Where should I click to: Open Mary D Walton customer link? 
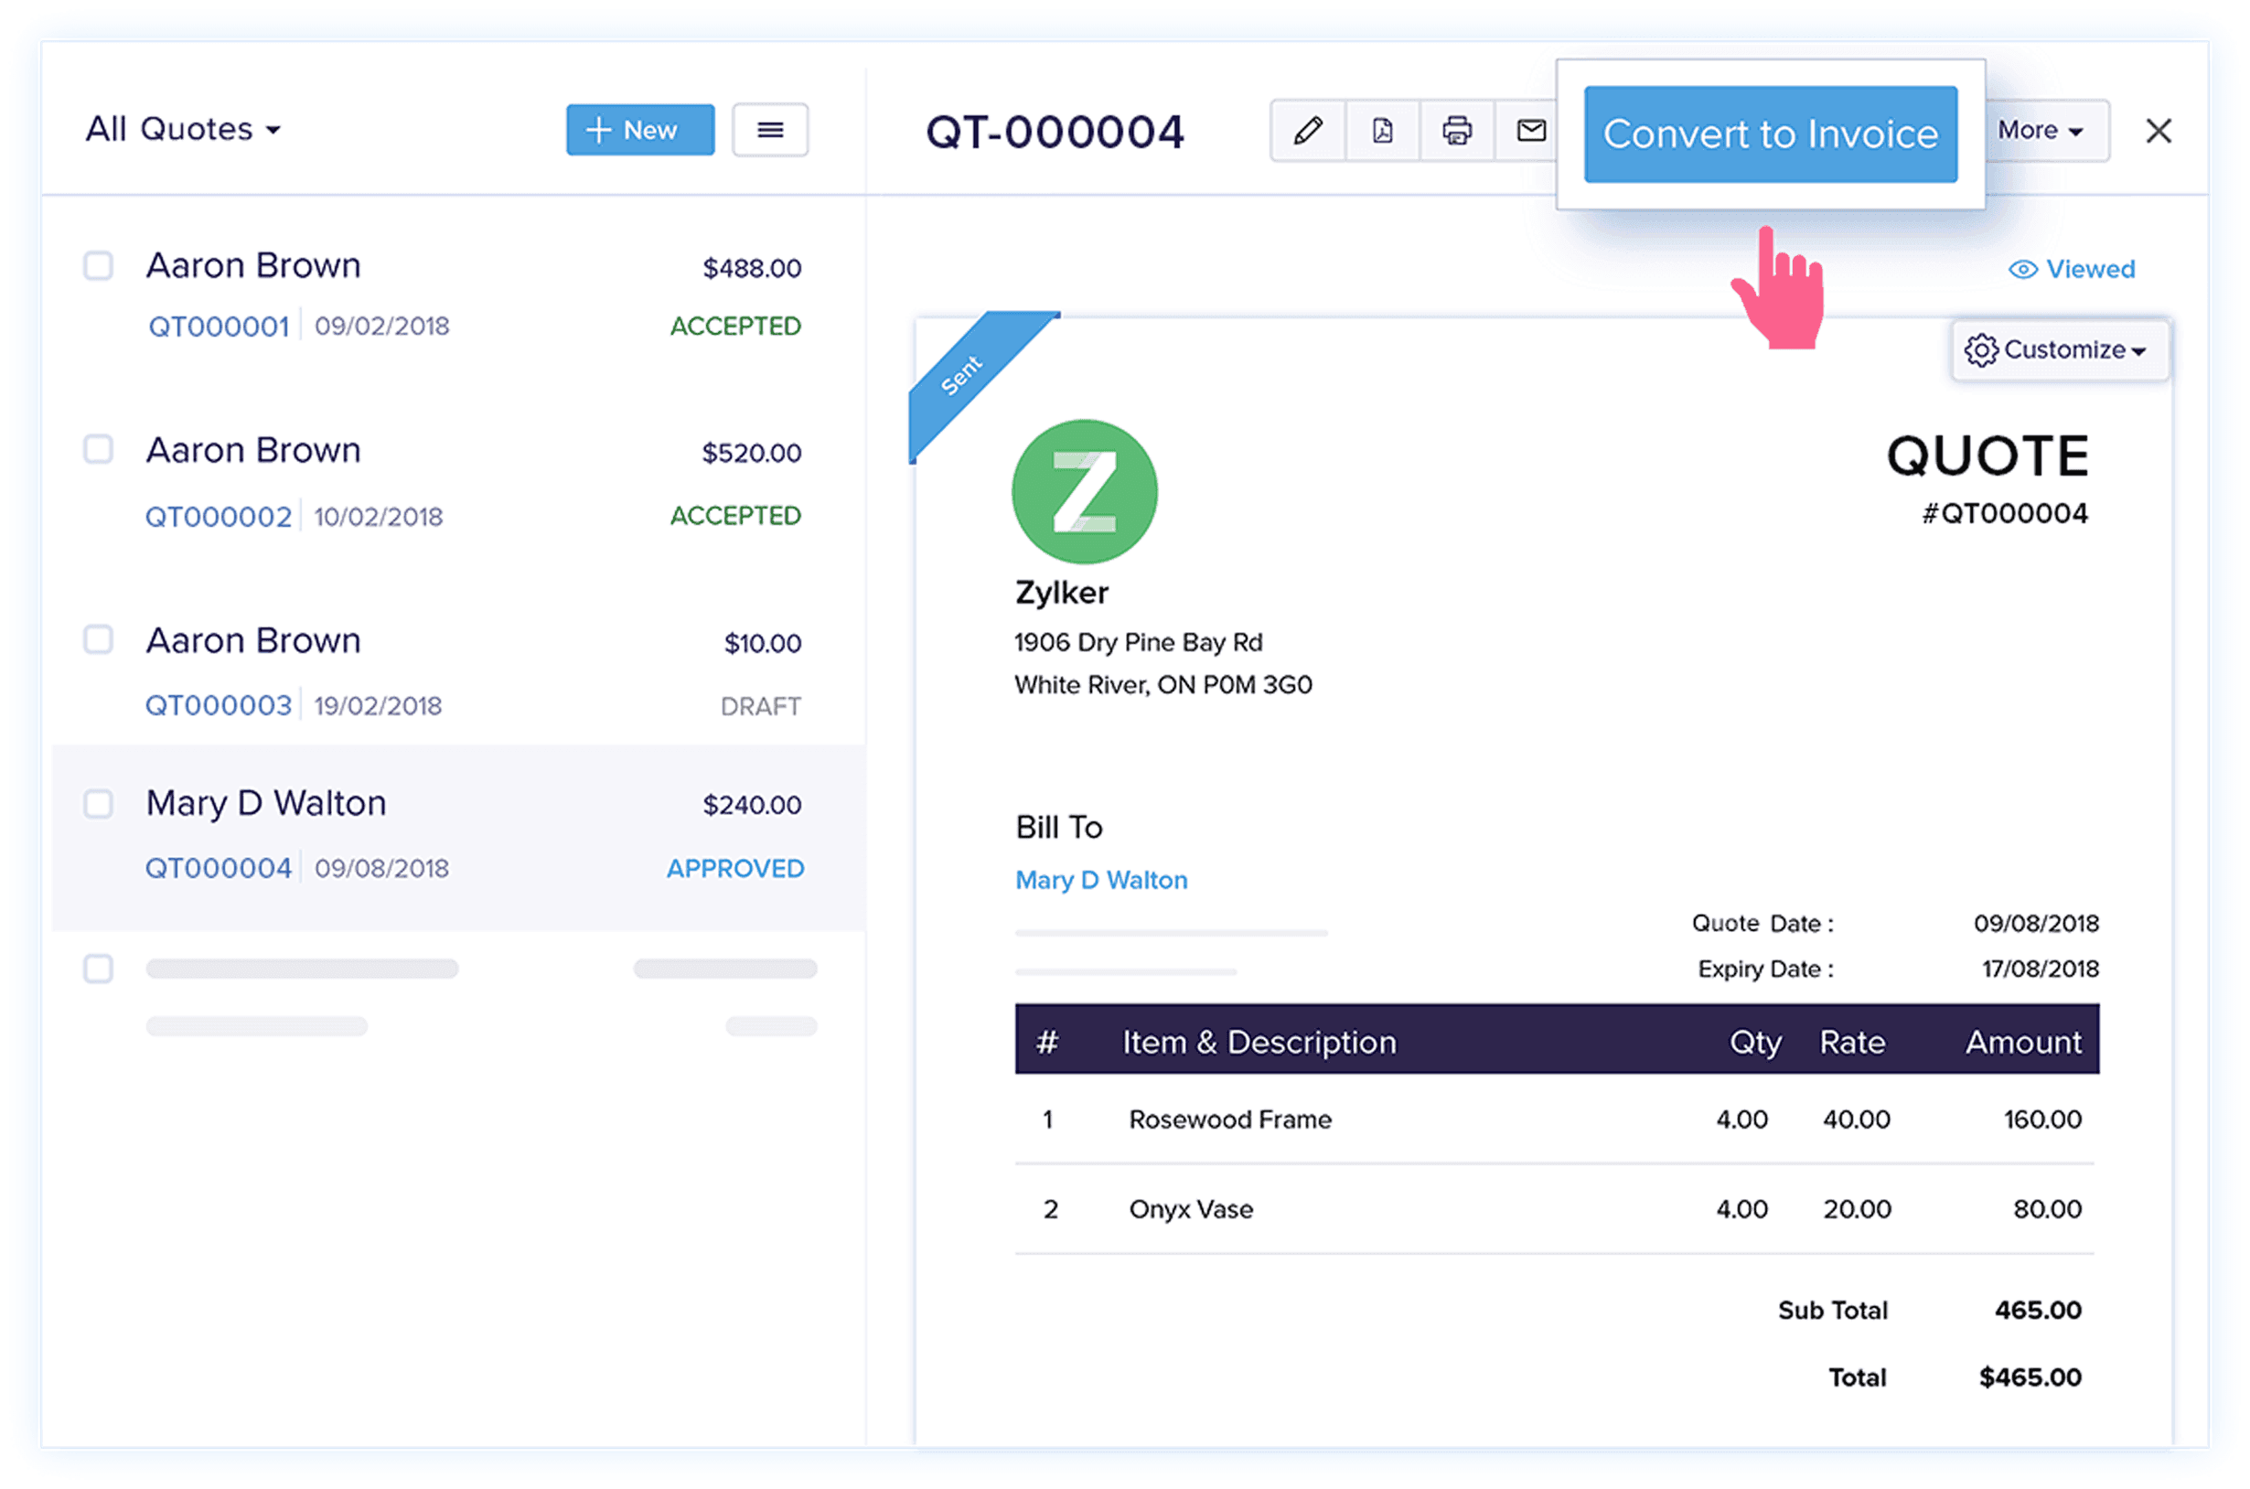point(1100,880)
